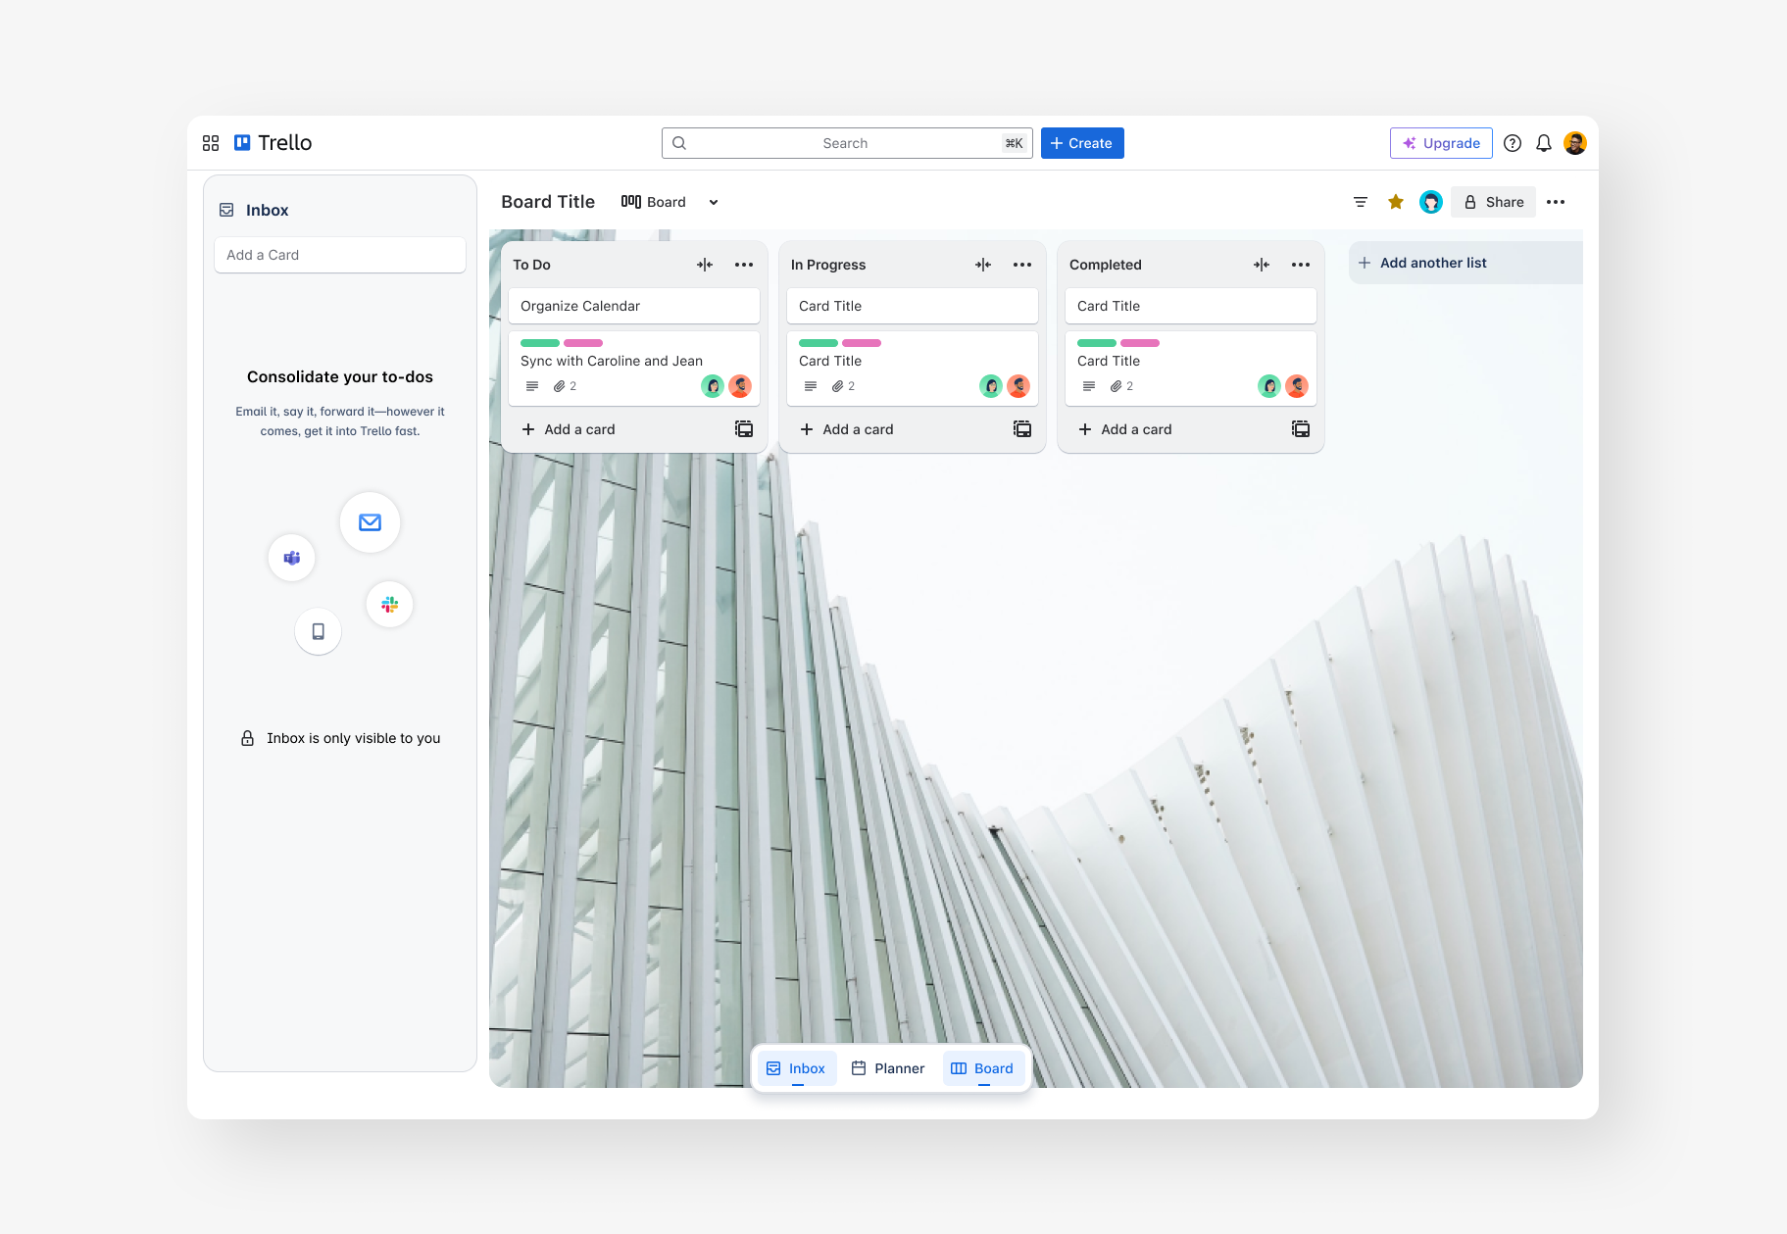
Task: Click the Share button
Action: click(x=1493, y=202)
